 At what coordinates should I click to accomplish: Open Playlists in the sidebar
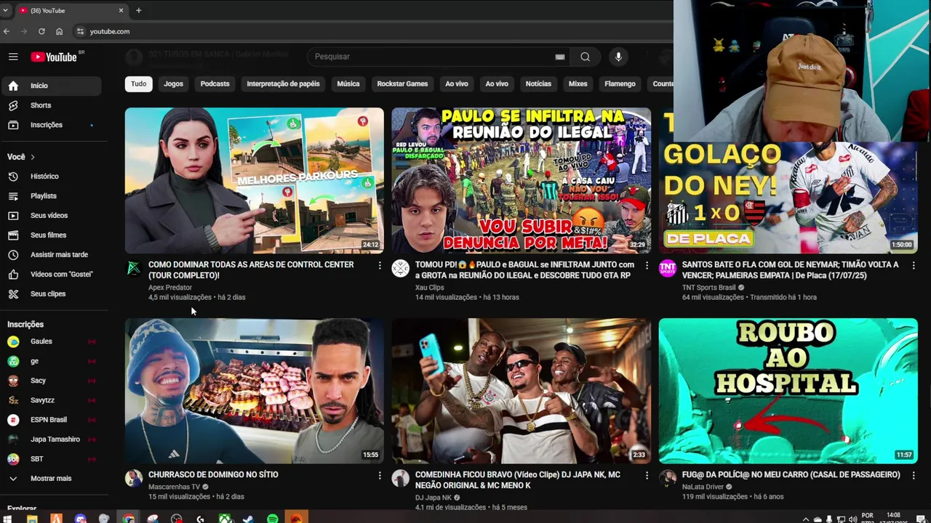51,196
